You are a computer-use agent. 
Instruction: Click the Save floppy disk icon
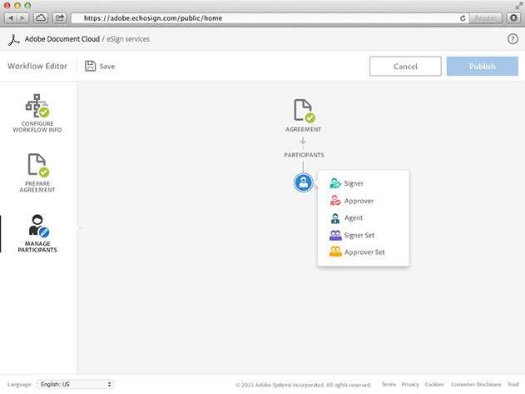pos(90,66)
